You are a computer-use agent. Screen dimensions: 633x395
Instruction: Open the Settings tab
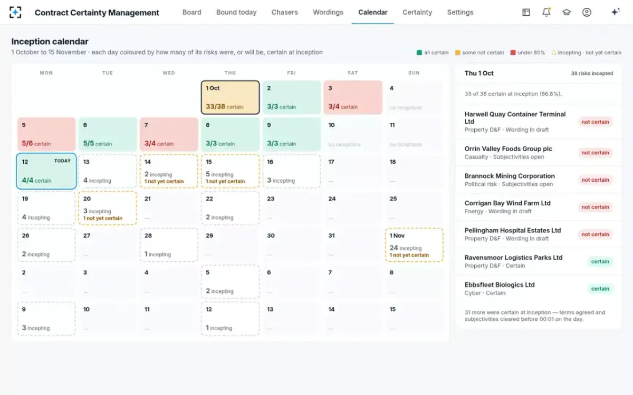(460, 12)
